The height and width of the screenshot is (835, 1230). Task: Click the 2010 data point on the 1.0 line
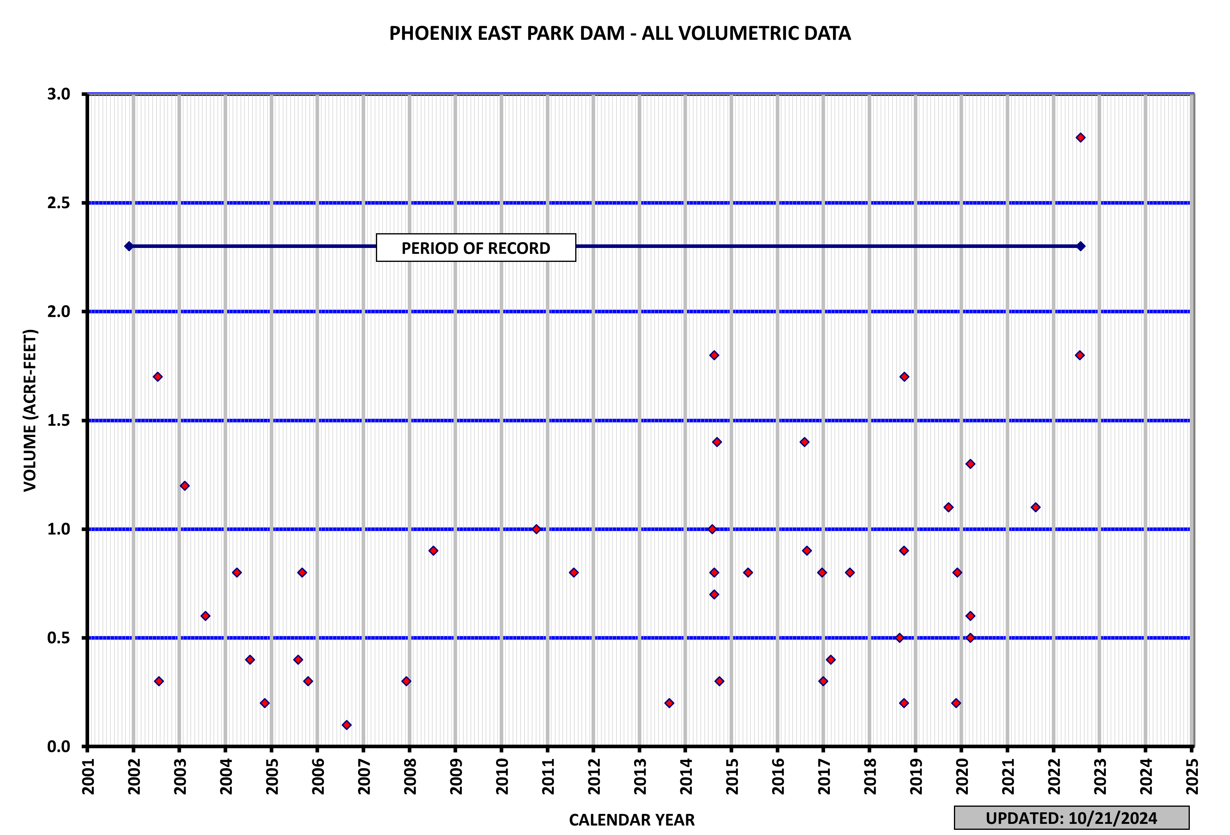click(536, 529)
